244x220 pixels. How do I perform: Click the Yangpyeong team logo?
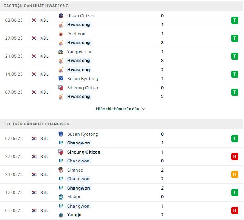coord(61,52)
